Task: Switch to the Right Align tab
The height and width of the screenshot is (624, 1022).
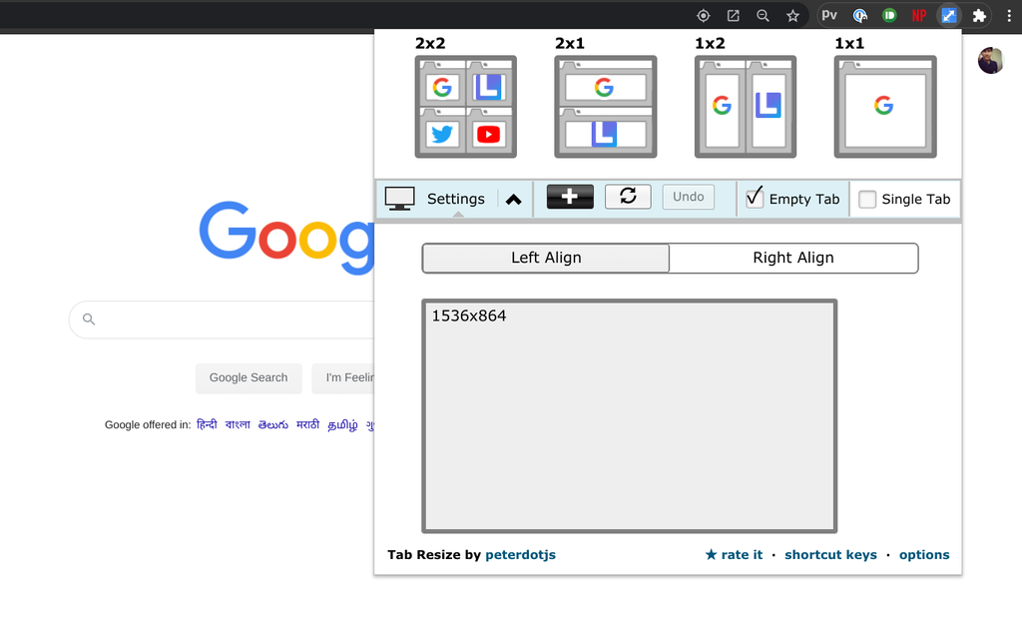Action: click(x=793, y=258)
